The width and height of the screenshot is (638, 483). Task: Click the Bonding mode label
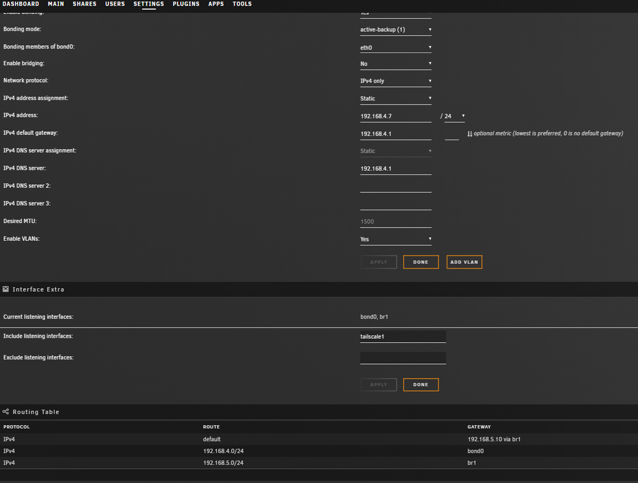coord(22,29)
